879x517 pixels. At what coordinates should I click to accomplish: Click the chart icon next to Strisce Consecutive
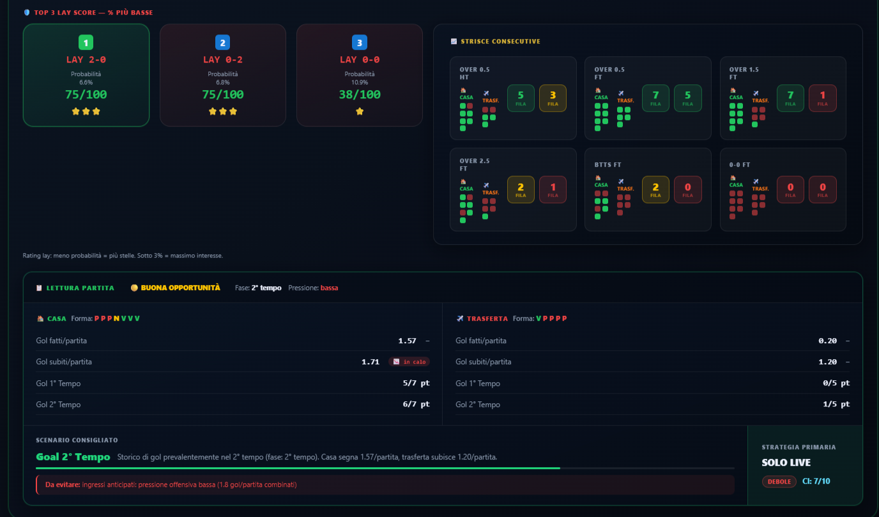pyautogui.click(x=454, y=41)
